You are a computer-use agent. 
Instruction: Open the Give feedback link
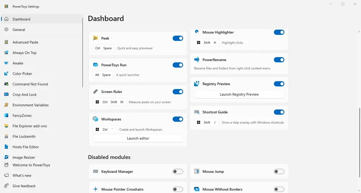[42, 186]
